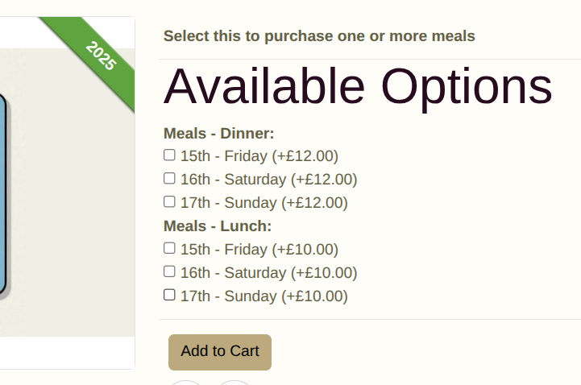Screen dimensions: 581x385
Task: Open the product image thumbnail
Action: pos(67,192)
